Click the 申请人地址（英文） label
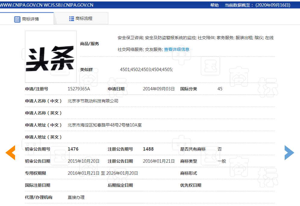This screenshot has height=206, width=300. click(43, 137)
